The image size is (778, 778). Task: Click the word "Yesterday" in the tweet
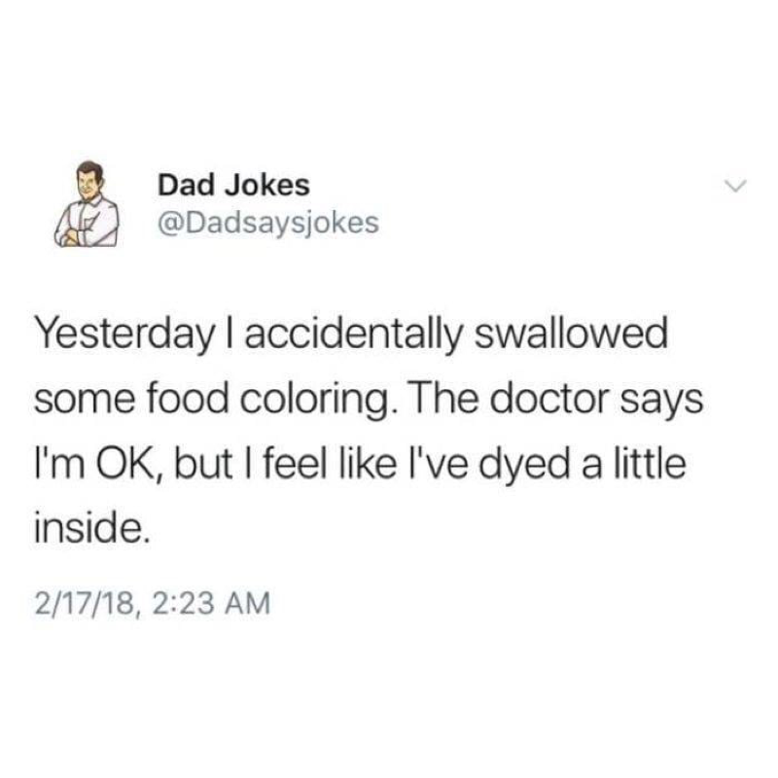tap(126, 335)
